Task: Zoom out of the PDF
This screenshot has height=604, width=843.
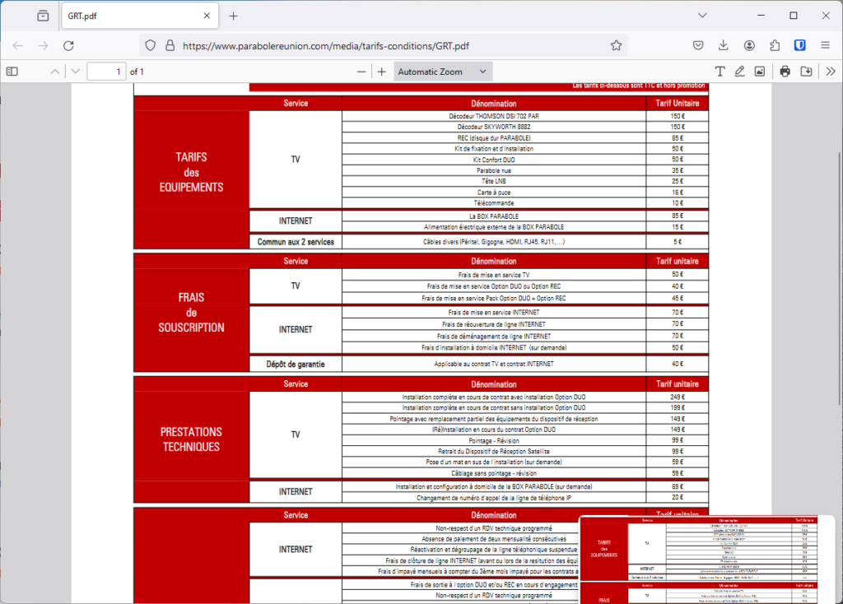Action: click(x=361, y=72)
